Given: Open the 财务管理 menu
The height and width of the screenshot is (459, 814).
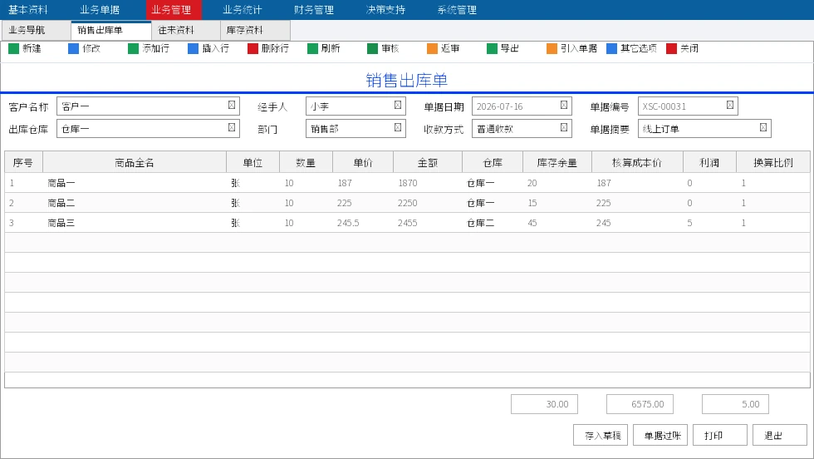Looking at the screenshot, I should point(314,10).
